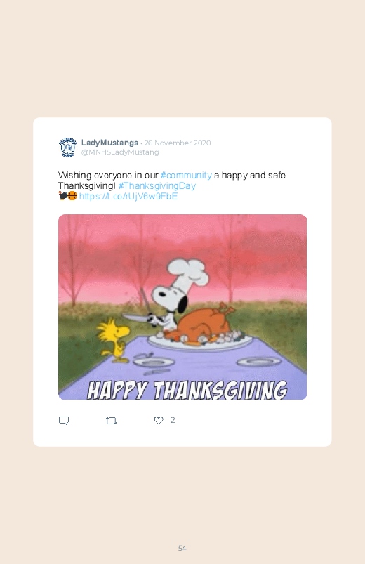
Task: Click the tweet text "Wishing everyone in our"
Action: tap(108, 176)
